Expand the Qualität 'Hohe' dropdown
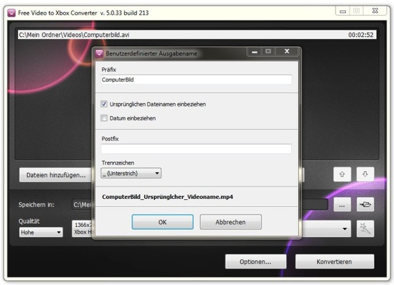The image size is (394, 285). tap(41, 232)
